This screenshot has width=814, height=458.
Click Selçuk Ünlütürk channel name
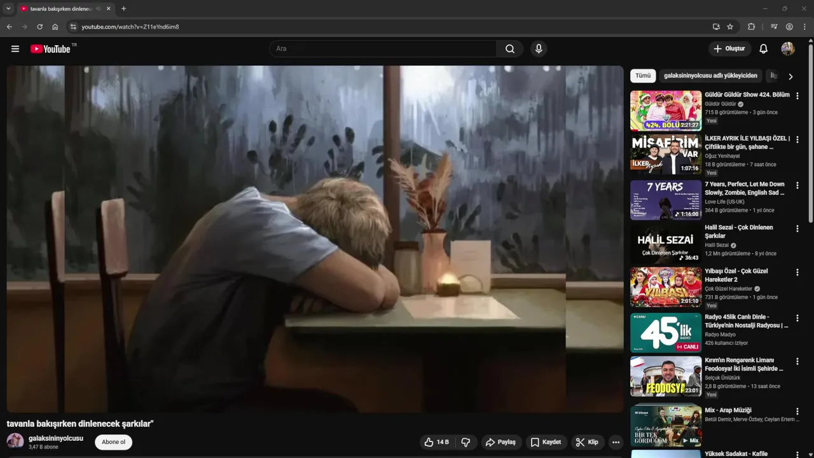[x=722, y=378]
